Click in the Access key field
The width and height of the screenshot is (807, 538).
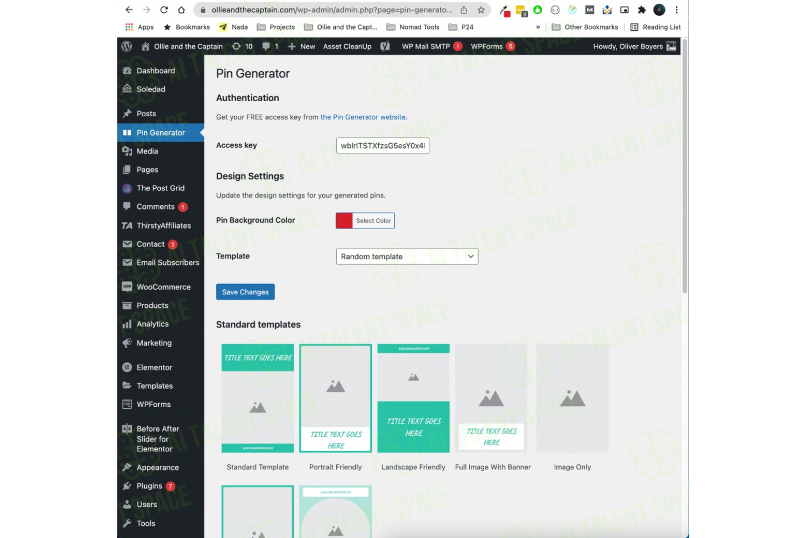pos(383,146)
